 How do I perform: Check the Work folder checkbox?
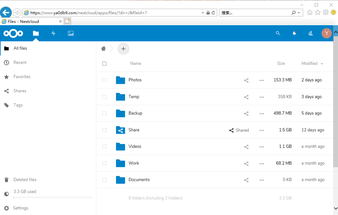coord(104,164)
